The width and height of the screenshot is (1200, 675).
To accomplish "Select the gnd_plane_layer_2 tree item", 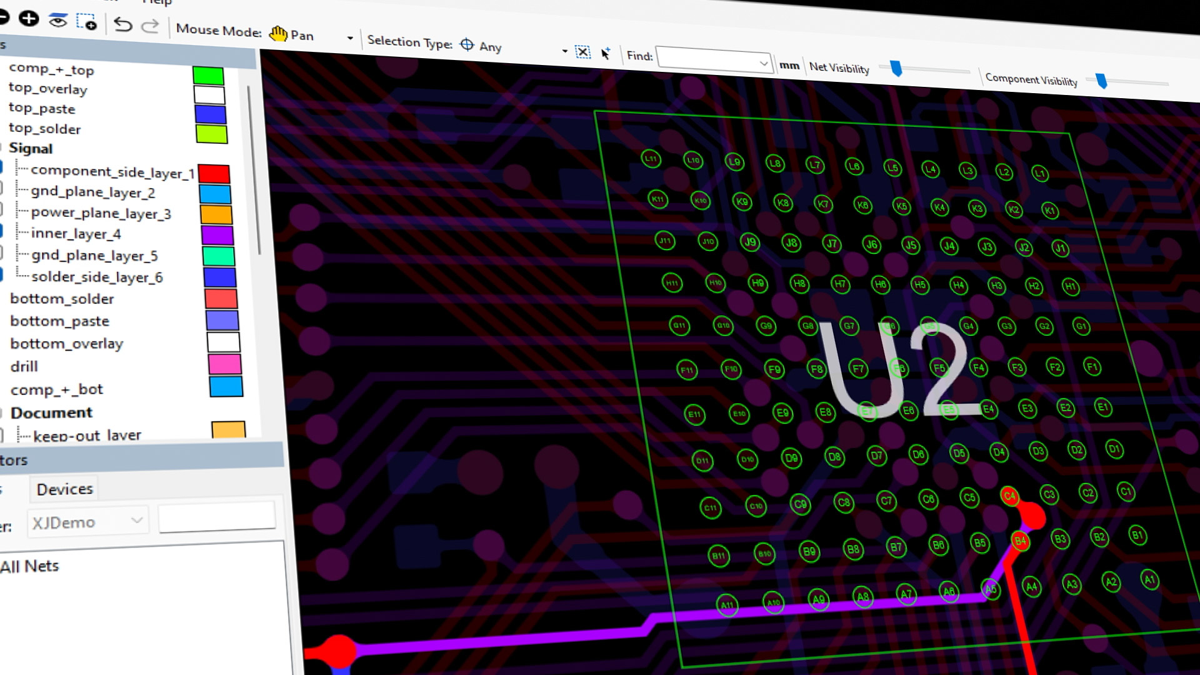I will (93, 192).
